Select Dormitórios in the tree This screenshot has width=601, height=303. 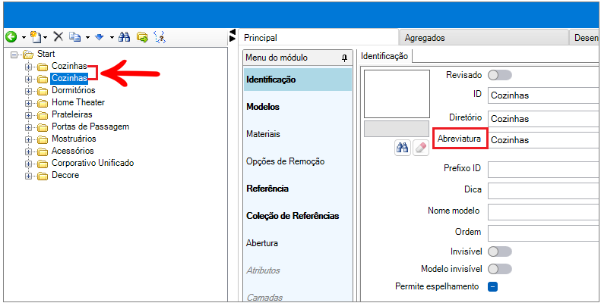tap(73, 90)
